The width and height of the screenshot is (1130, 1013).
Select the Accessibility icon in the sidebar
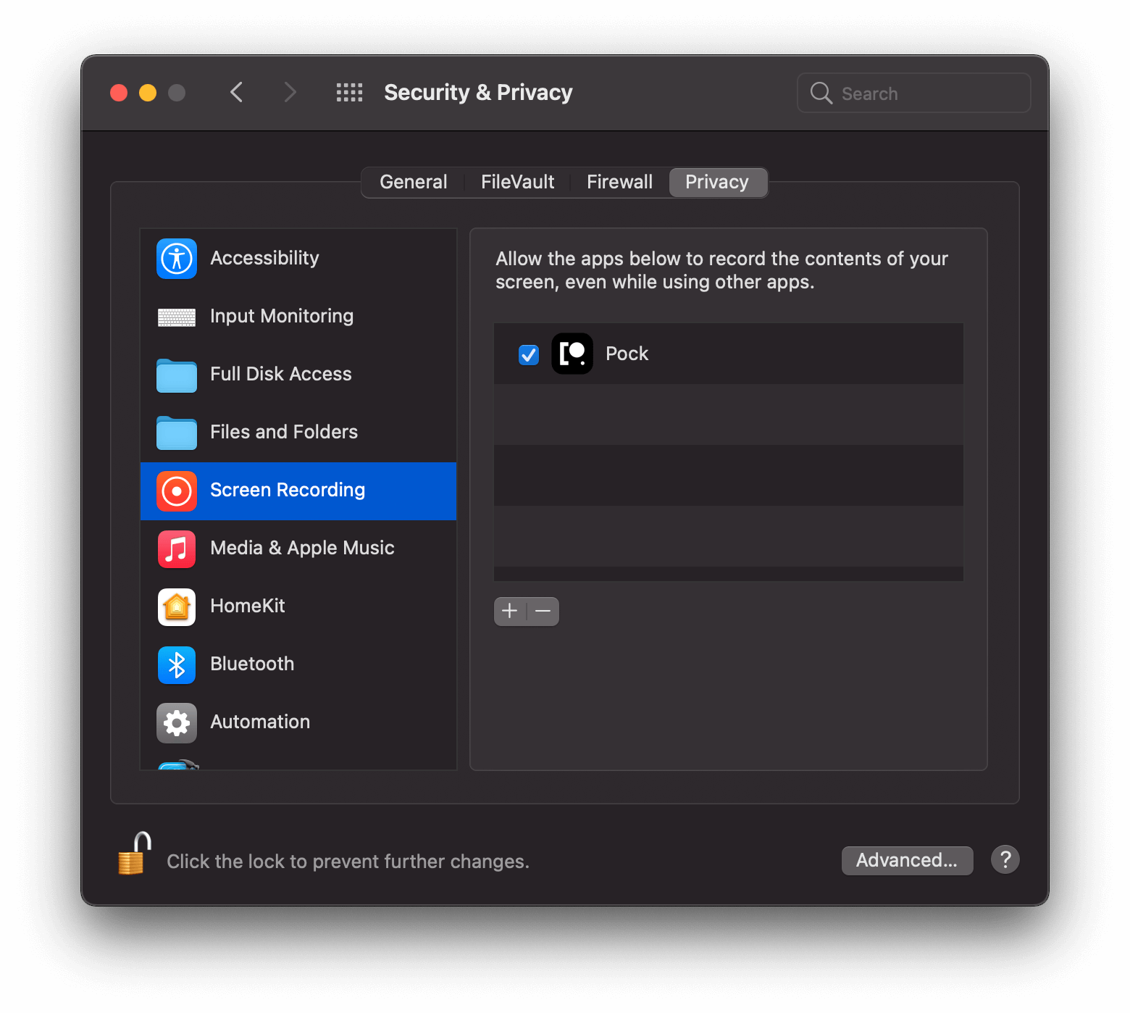point(176,259)
